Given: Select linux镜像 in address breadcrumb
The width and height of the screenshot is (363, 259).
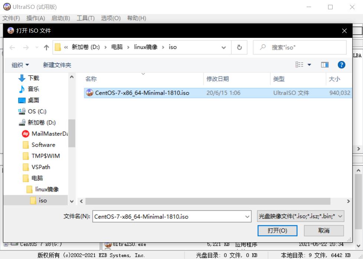Looking at the screenshot, I should [146, 47].
